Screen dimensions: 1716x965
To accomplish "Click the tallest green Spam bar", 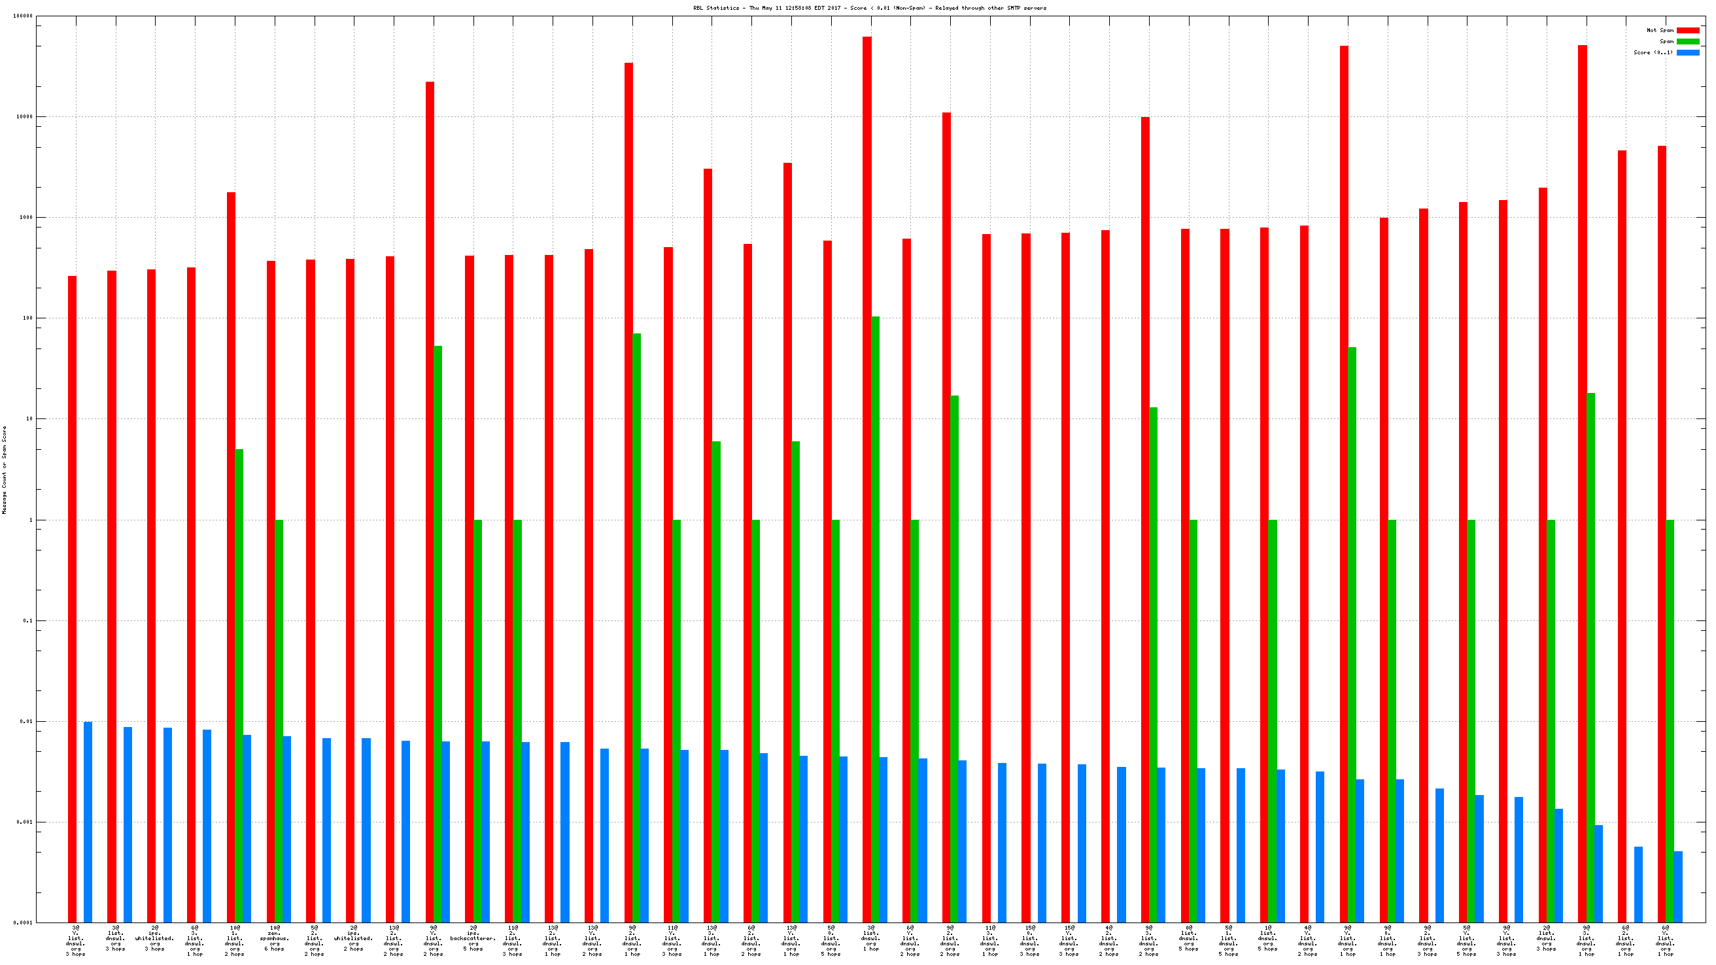I will coord(875,600).
